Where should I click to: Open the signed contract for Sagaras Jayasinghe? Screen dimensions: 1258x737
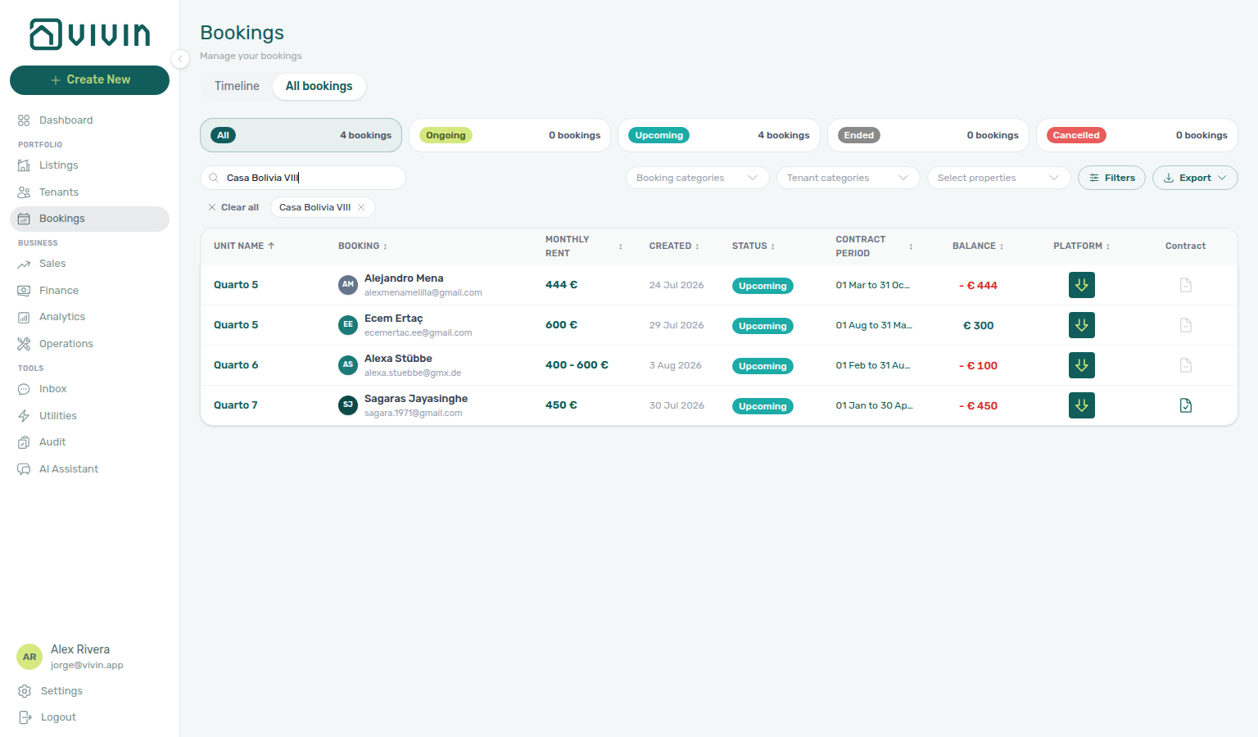click(1186, 405)
